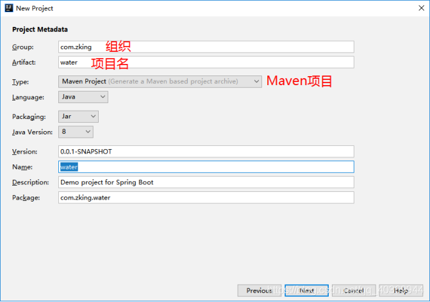This screenshot has width=430, height=302.
Task: Click the Description: label
Action: (x=31, y=182)
